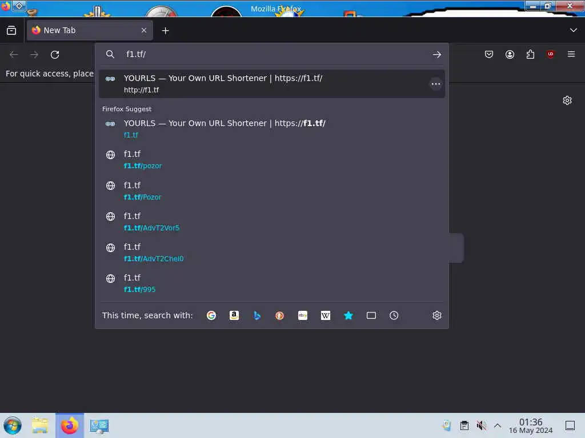This screenshot has height=438, width=585.
Task: Open Pocket save button
Action: pyautogui.click(x=489, y=54)
